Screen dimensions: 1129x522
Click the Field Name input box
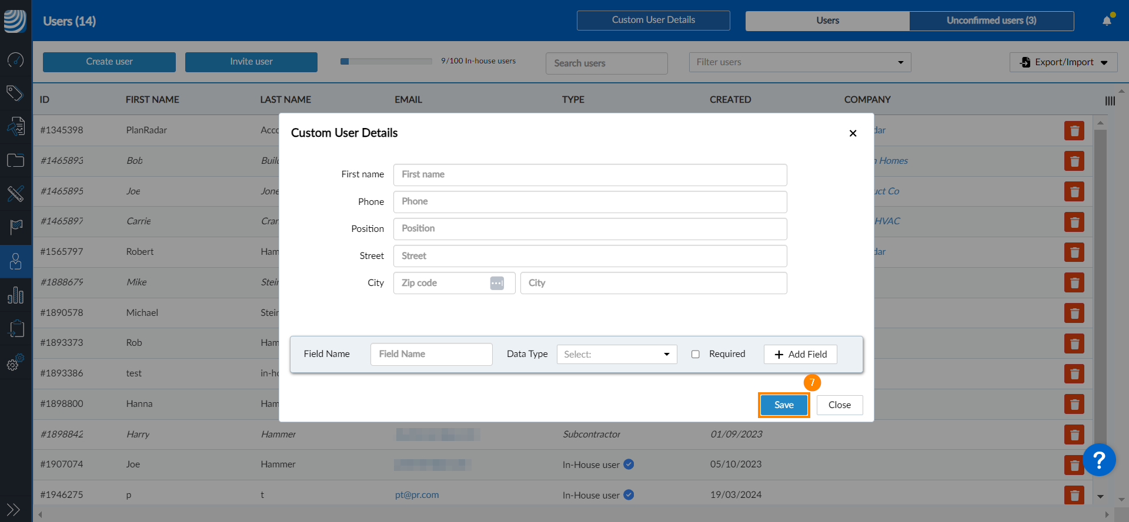coord(431,354)
